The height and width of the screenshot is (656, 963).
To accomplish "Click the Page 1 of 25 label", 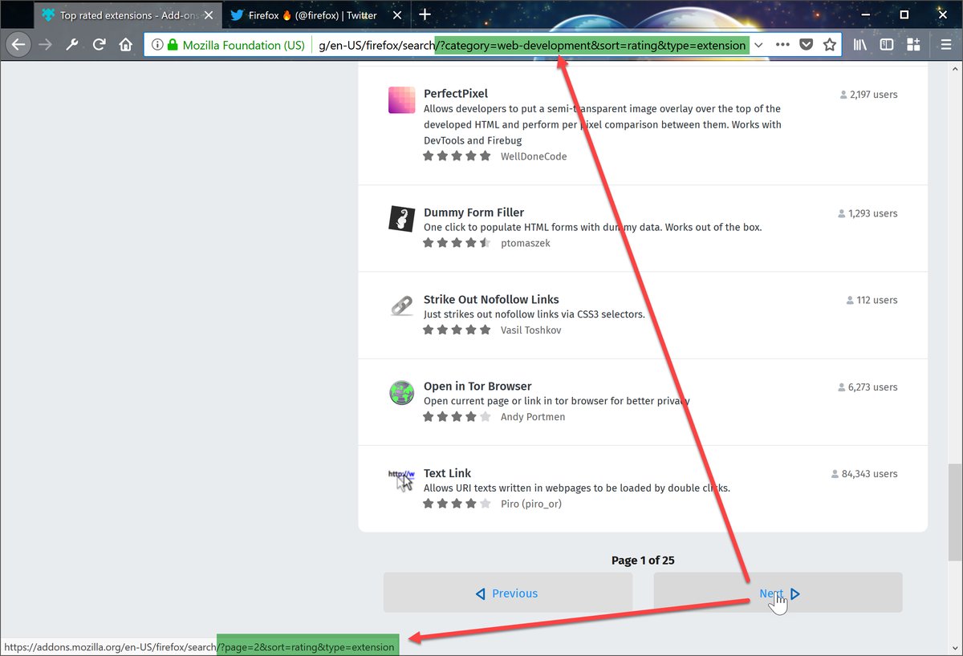I will coord(643,560).
